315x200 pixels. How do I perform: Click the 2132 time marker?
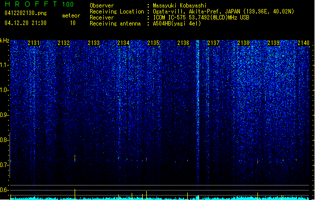(64, 43)
